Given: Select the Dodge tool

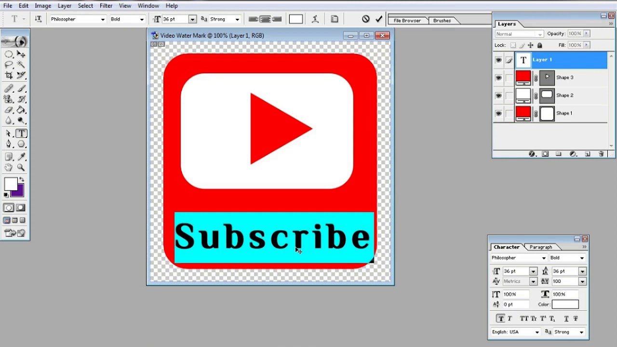Looking at the screenshot, I should pyautogui.click(x=21, y=120).
